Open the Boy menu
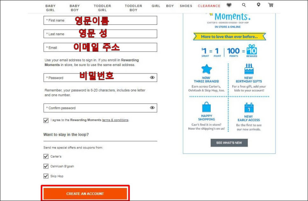 pos(170,6)
